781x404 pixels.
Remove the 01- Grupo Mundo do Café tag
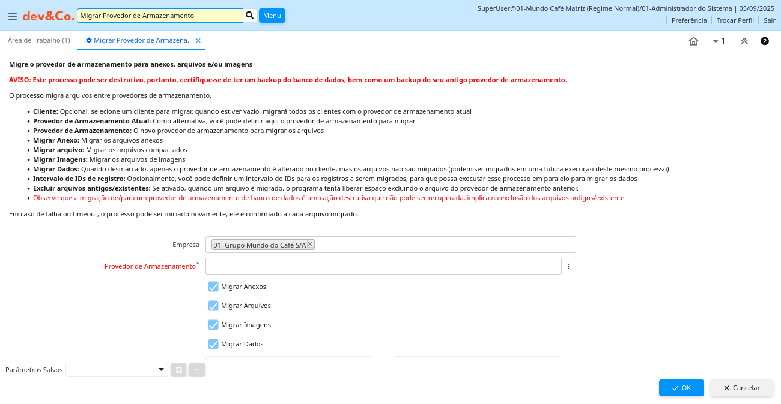point(310,243)
